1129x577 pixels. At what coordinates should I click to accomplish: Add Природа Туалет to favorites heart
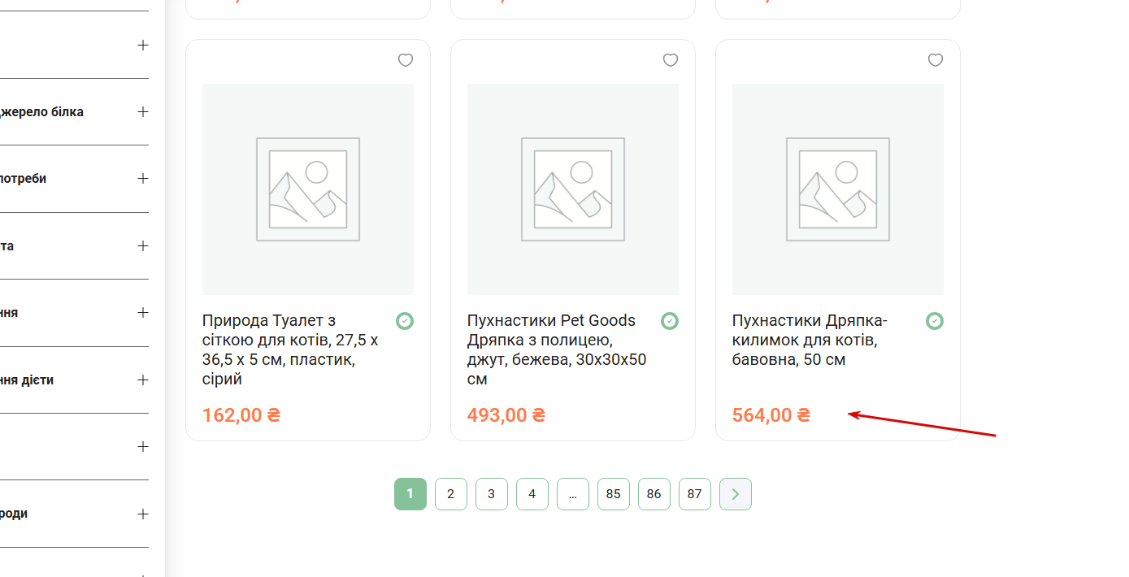(x=406, y=60)
